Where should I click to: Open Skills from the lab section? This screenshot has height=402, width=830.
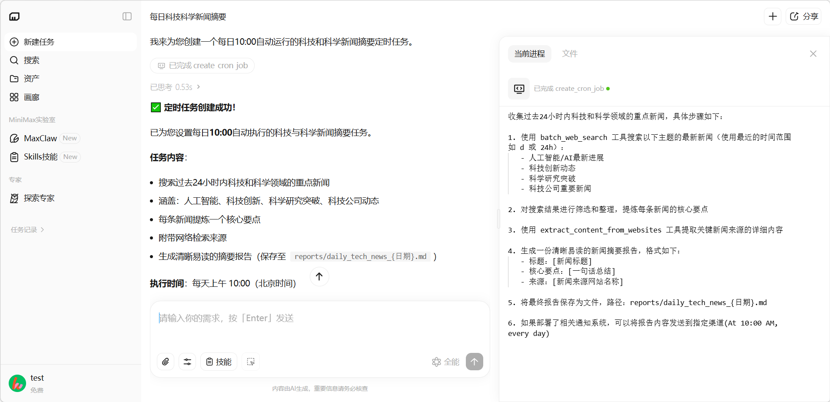click(x=40, y=157)
